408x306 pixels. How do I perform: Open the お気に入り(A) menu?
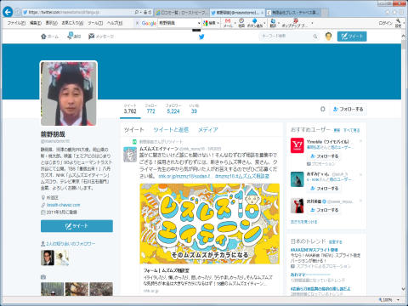(72, 23)
